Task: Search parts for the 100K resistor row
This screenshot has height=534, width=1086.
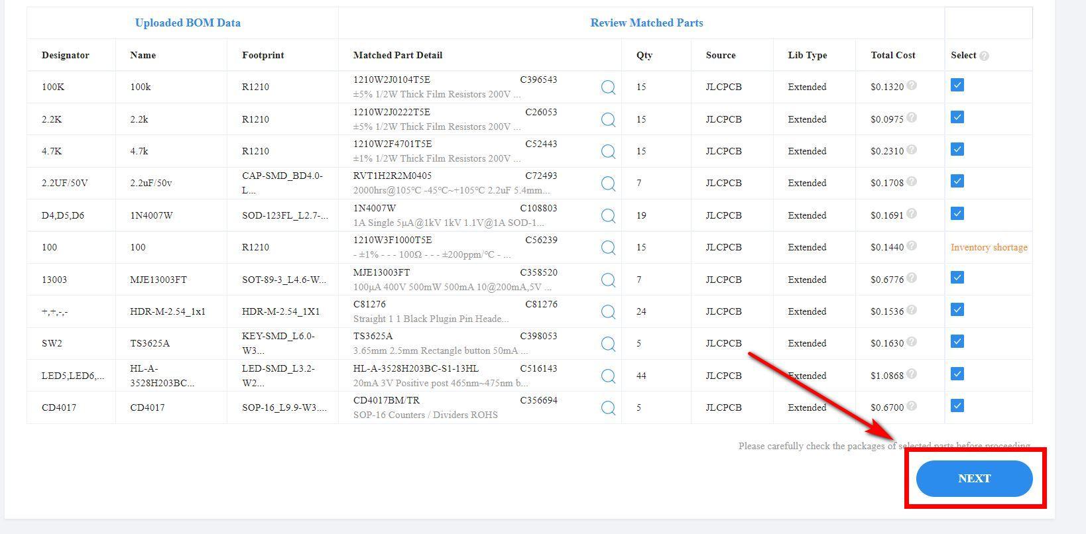Action: 608,87
